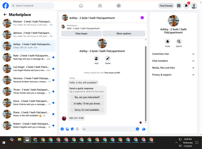Click the Search Facebook field

pos(32,6)
